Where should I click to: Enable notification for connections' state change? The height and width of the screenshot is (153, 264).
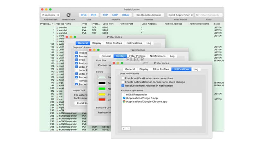[123, 82]
